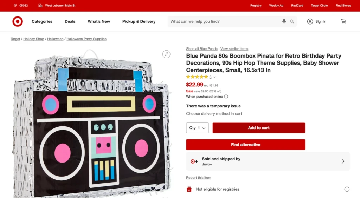Click info icon for registries eligibility
360x198 pixels.
pos(347,189)
